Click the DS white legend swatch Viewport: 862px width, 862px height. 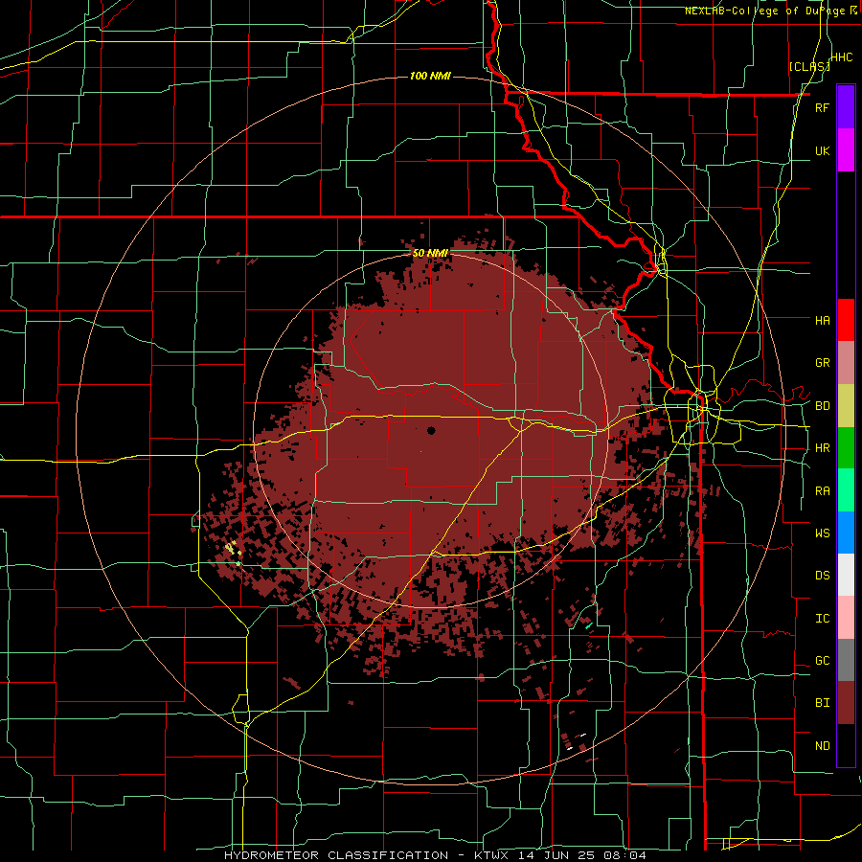(846, 575)
